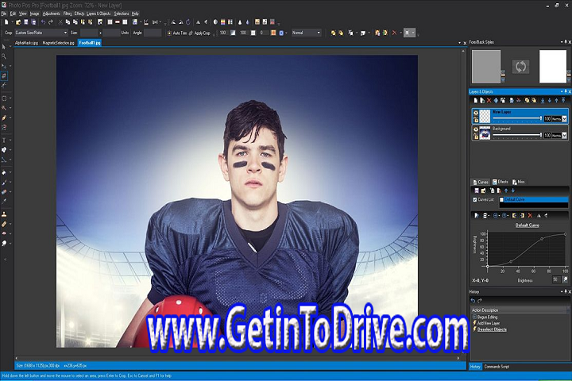Expand the new document dropdown arrow
Screen dimensions: 572x381
pos(12,22)
